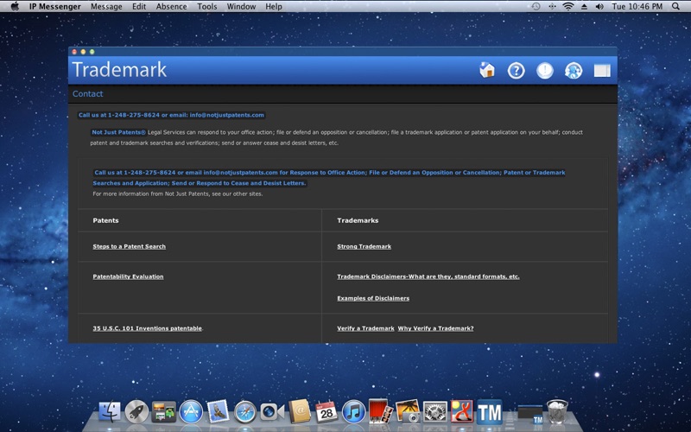The width and height of the screenshot is (691, 432).
Task: Open the question mark help icon
Action: tap(516, 71)
